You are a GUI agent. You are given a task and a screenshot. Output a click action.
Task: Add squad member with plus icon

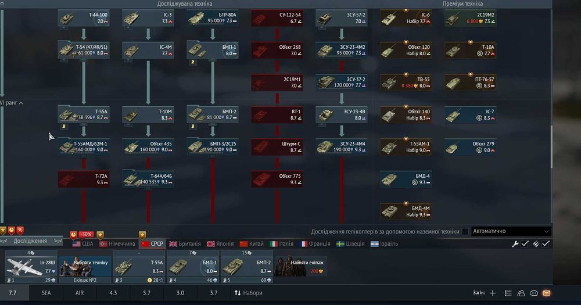point(493,293)
